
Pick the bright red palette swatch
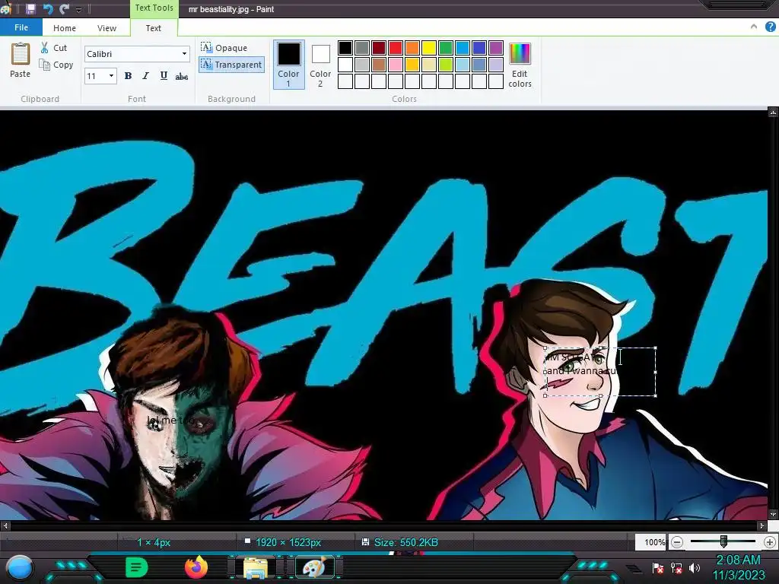coord(396,48)
